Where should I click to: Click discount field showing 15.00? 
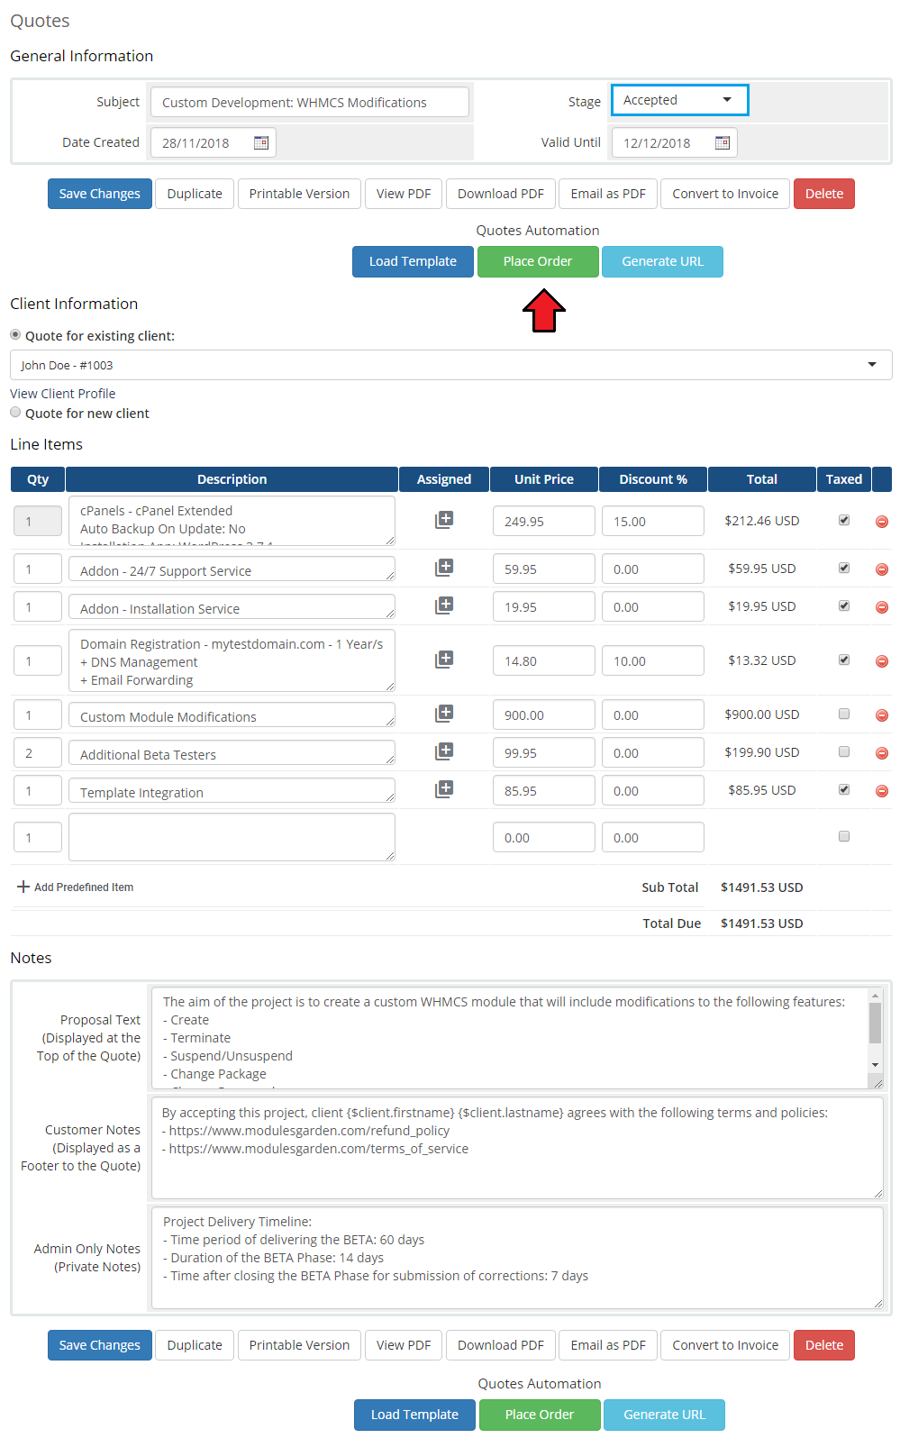point(652,521)
